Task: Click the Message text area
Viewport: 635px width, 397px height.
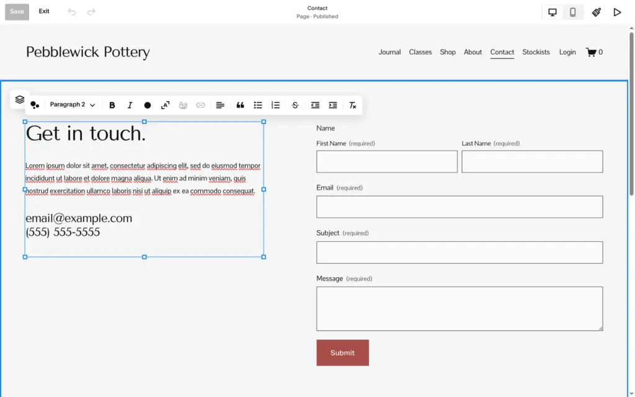Action: (x=460, y=309)
